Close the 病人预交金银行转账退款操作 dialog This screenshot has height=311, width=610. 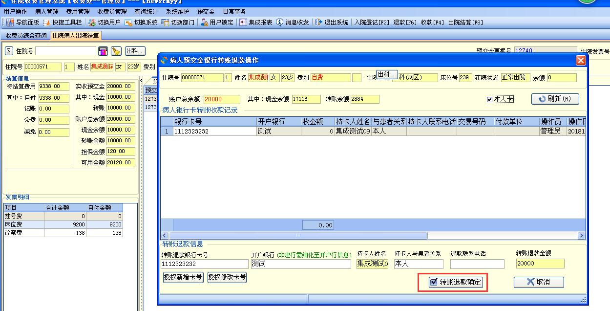(x=581, y=60)
